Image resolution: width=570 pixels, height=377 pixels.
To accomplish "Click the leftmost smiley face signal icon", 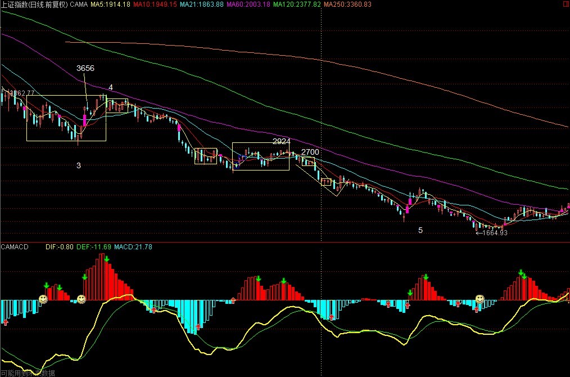I will pos(43,298).
